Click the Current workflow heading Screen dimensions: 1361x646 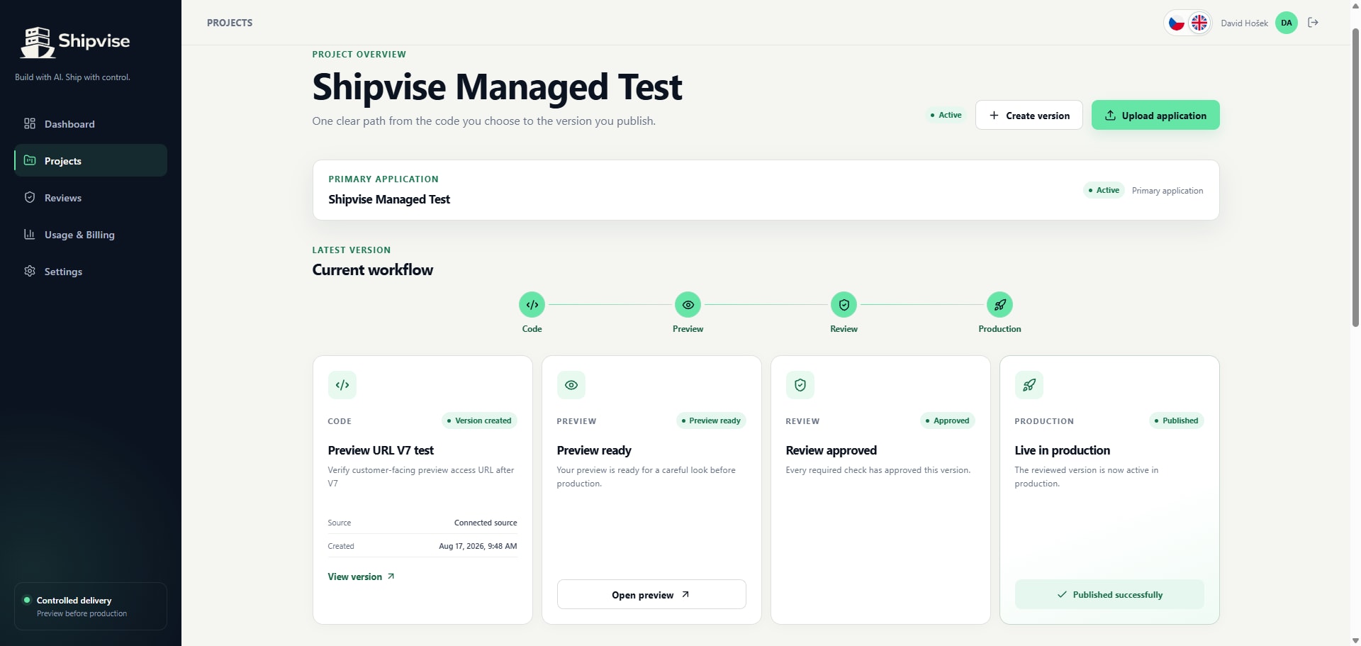click(x=372, y=270)
